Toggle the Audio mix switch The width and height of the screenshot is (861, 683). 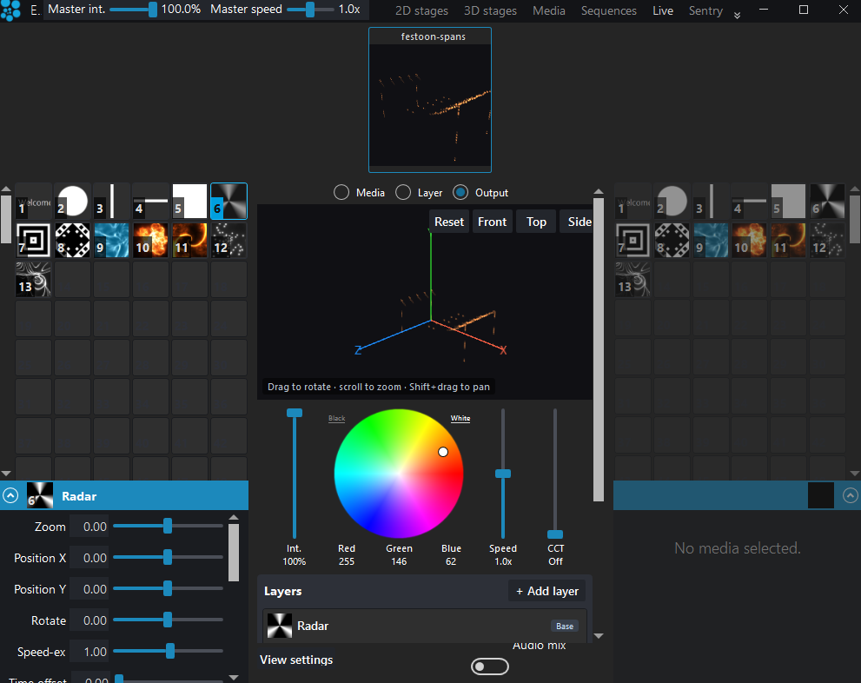coord(490,666)
